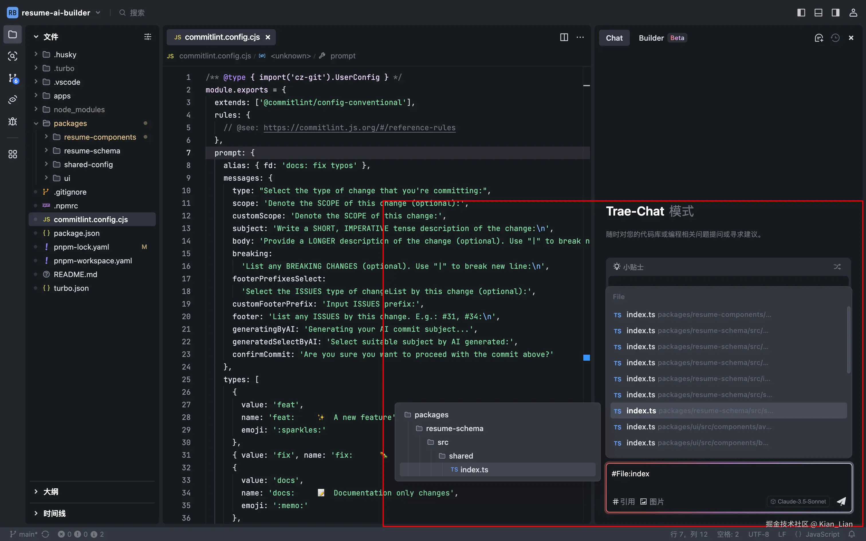Click the file list popup scrollbar
The image size is (866, 541).
tap(848, 339)
